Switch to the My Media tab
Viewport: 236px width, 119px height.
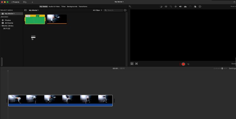point(43,6)
